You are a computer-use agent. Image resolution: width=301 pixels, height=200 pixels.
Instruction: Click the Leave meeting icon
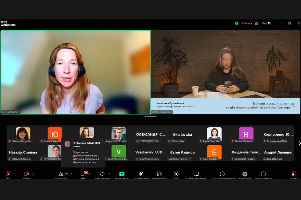point(294,174)
